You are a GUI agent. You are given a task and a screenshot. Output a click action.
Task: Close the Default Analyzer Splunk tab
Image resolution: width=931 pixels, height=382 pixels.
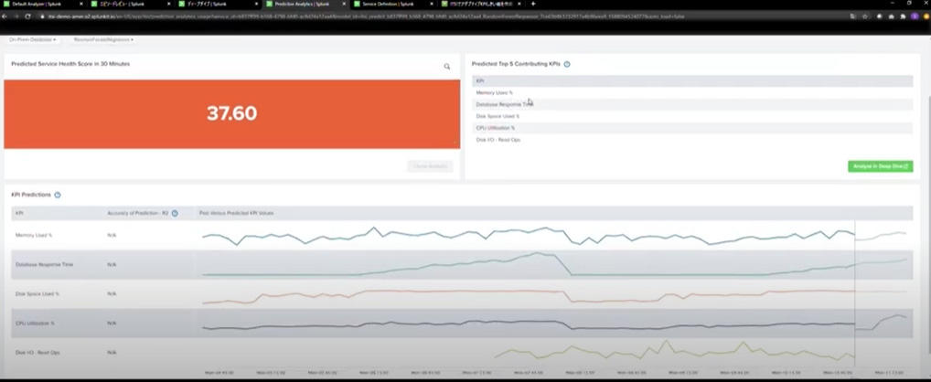point(82,4)
